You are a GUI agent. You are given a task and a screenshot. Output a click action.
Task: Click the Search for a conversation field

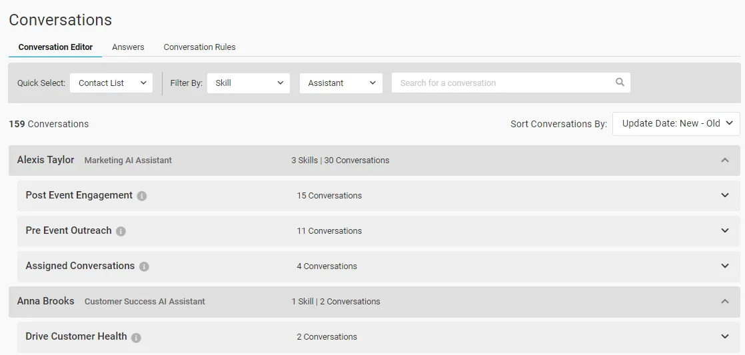510,83
